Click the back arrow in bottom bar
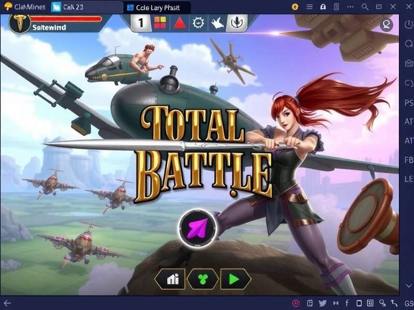Viewport: 414px width, 310px height. pyautogui.click(x=7, y=303)
